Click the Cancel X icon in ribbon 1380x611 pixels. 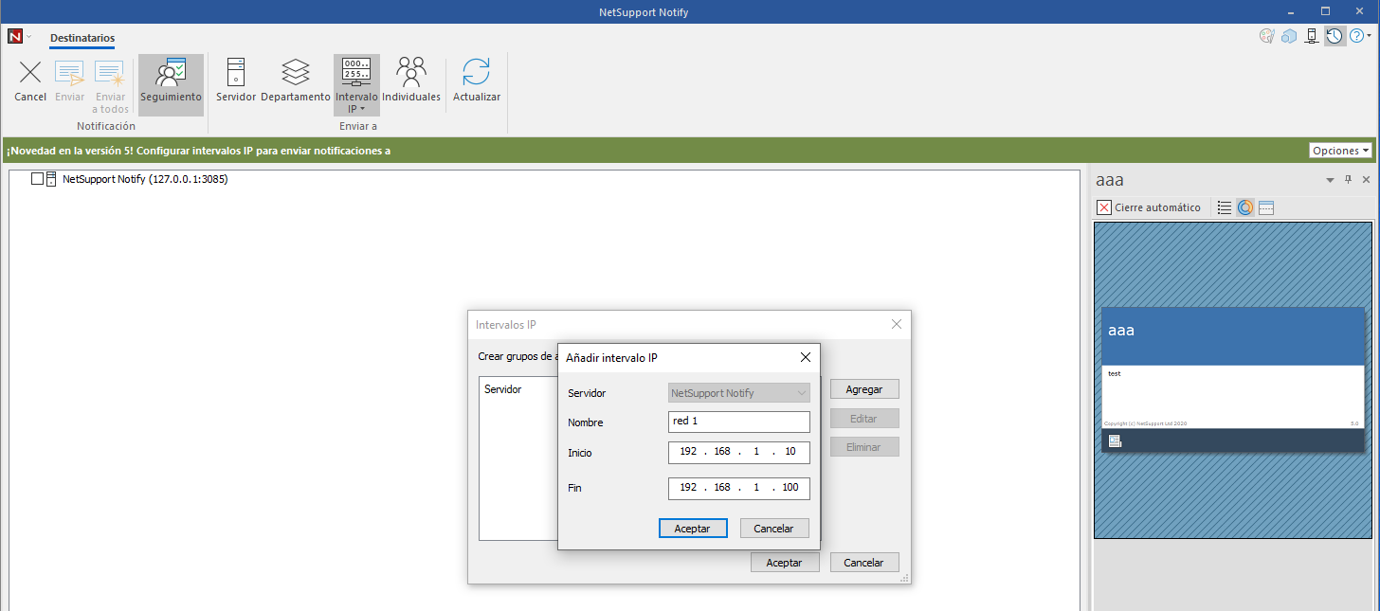30,73
